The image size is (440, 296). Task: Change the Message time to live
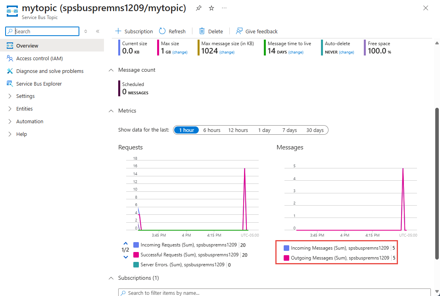pyautogui.click(x=296, y=52)
